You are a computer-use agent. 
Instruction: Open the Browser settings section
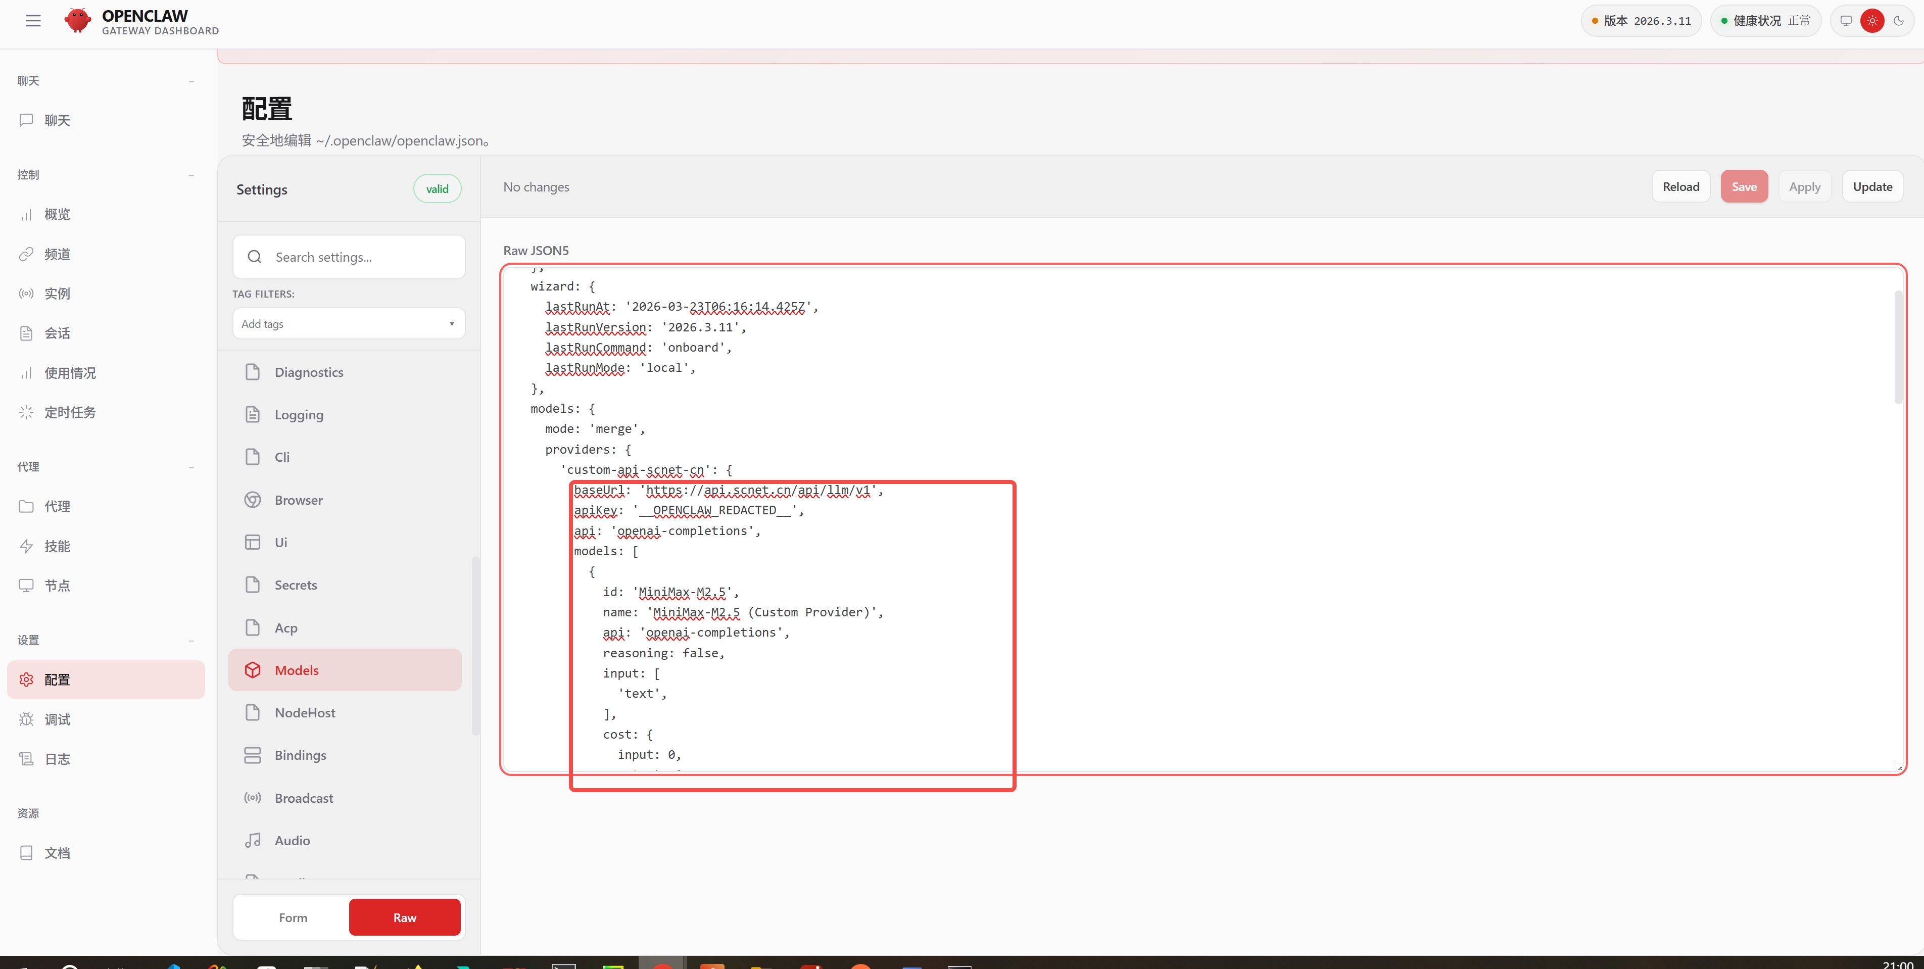pos(298,500)
